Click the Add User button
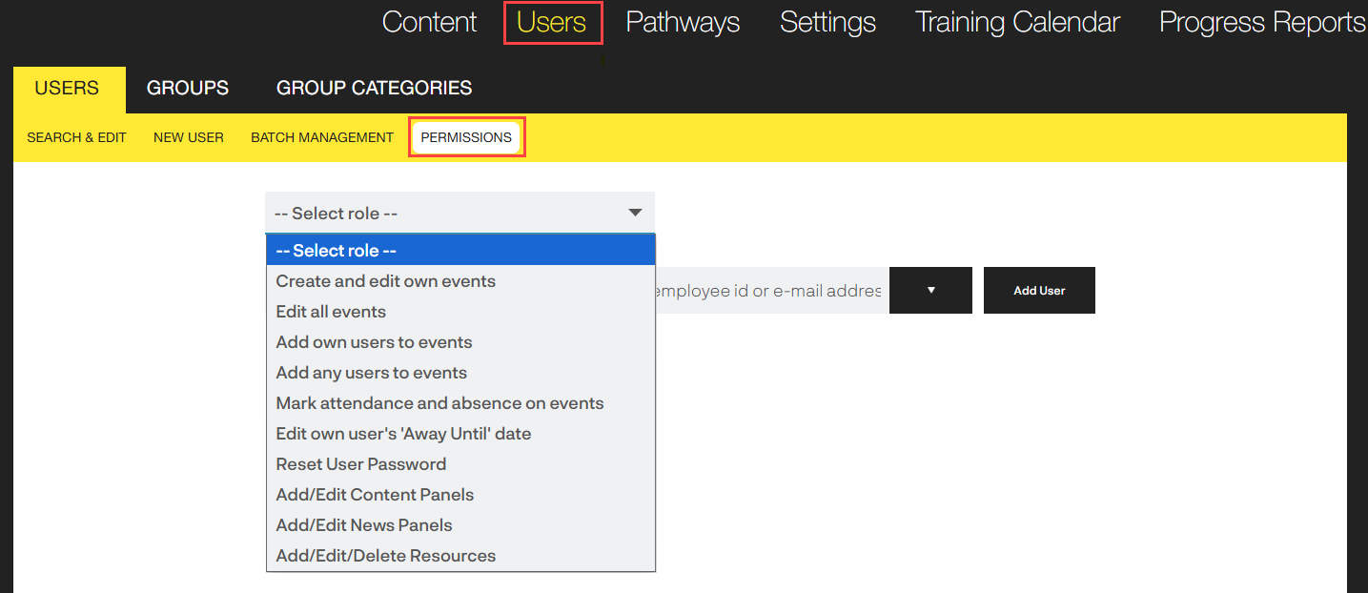The image size is (1368, 593). point(1039,291)
